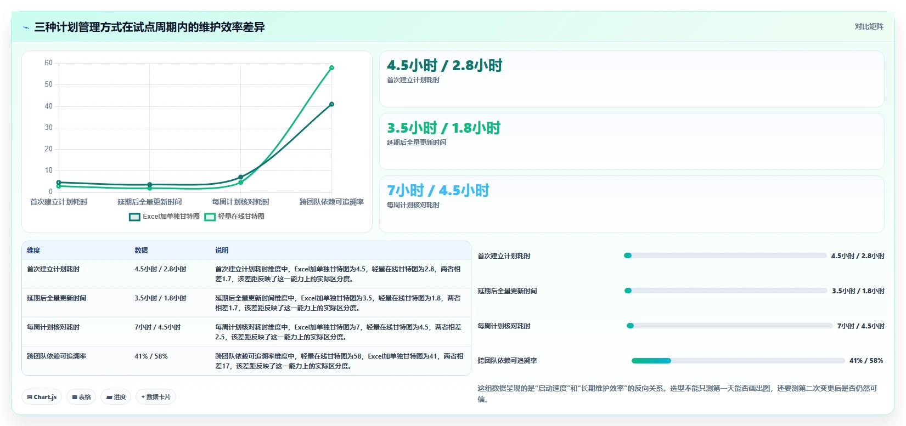This screenshot has width=906, height=426.
Task: Click the dark green data point at 41
Action: pyautogui.click(x=331, y=104)
